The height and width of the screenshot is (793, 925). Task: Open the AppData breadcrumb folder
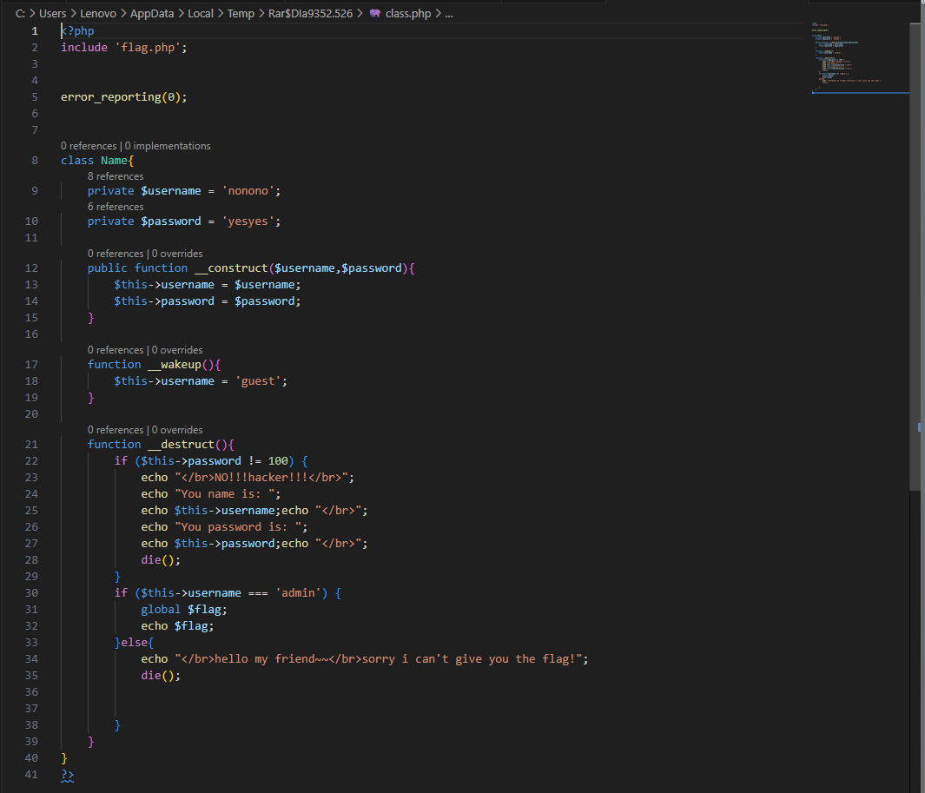[152, 13]
